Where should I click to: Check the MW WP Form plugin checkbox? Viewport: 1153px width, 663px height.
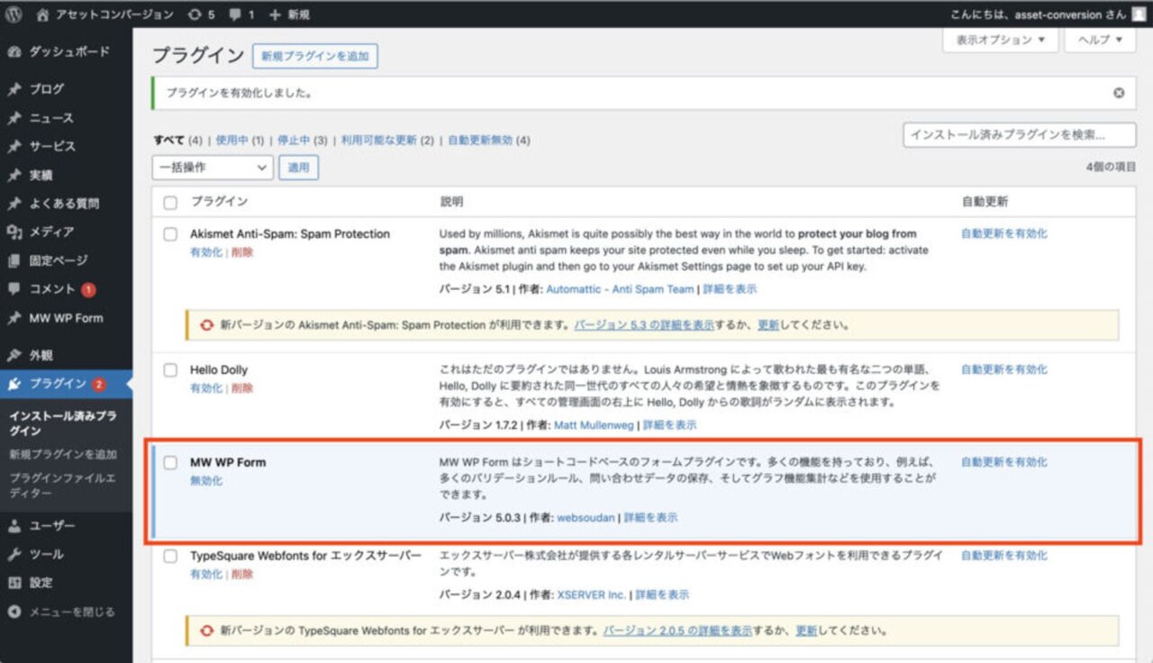point(170,462)
